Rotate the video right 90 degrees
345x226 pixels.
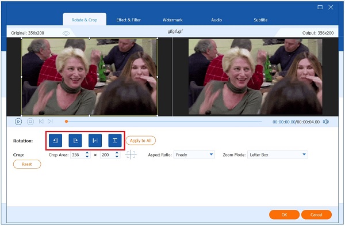click(x=75, y=140)
